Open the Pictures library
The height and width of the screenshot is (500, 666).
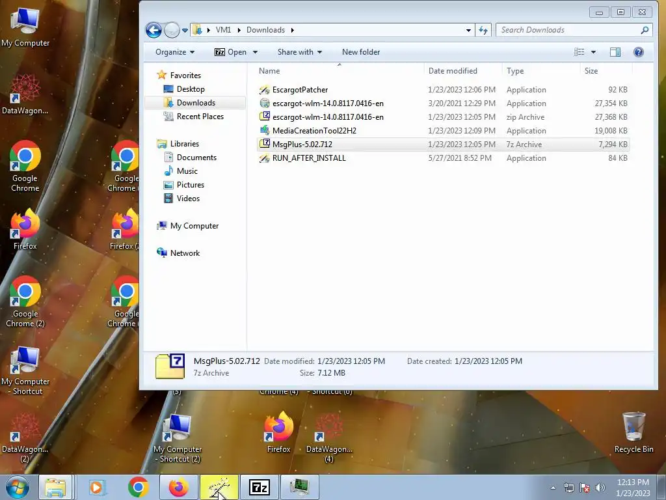pos(191,184)
